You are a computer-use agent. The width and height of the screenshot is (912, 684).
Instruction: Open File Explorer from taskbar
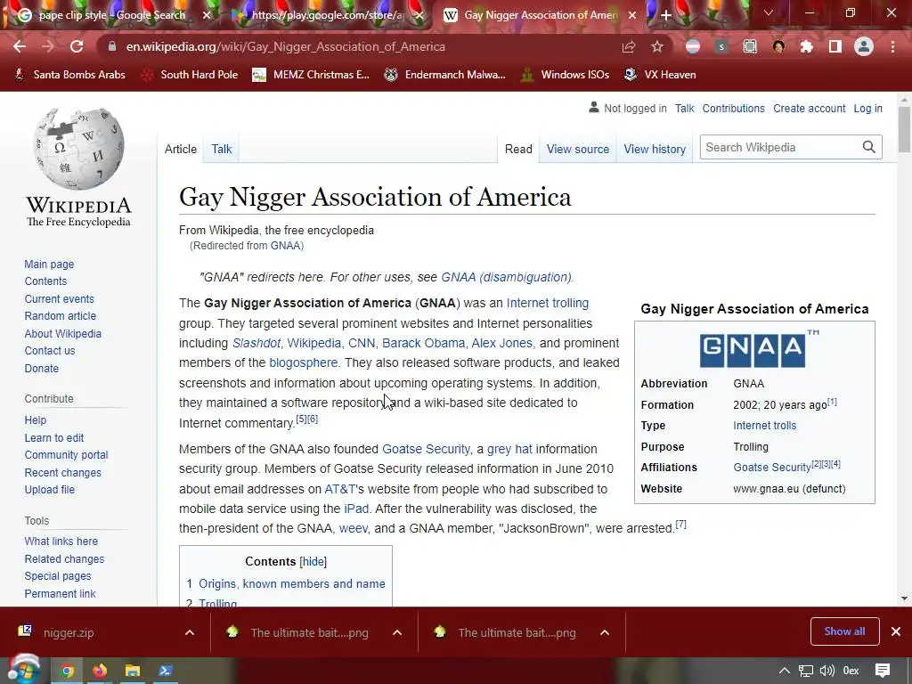(132, 671)
